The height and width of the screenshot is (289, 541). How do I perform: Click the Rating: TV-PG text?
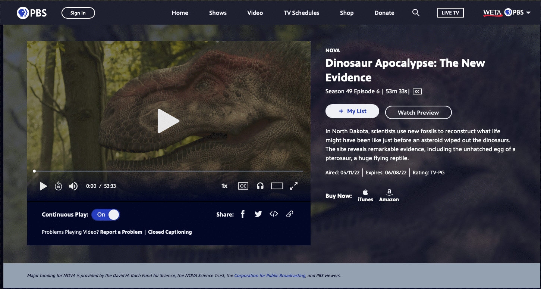coord(428,173)
